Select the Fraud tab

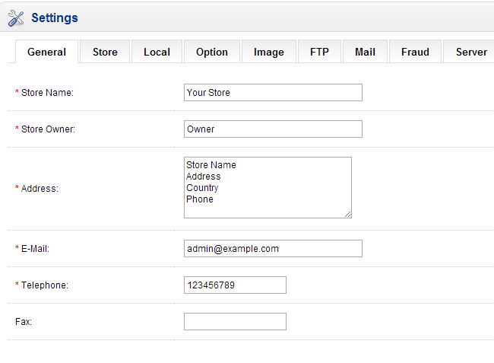(415, 52)
